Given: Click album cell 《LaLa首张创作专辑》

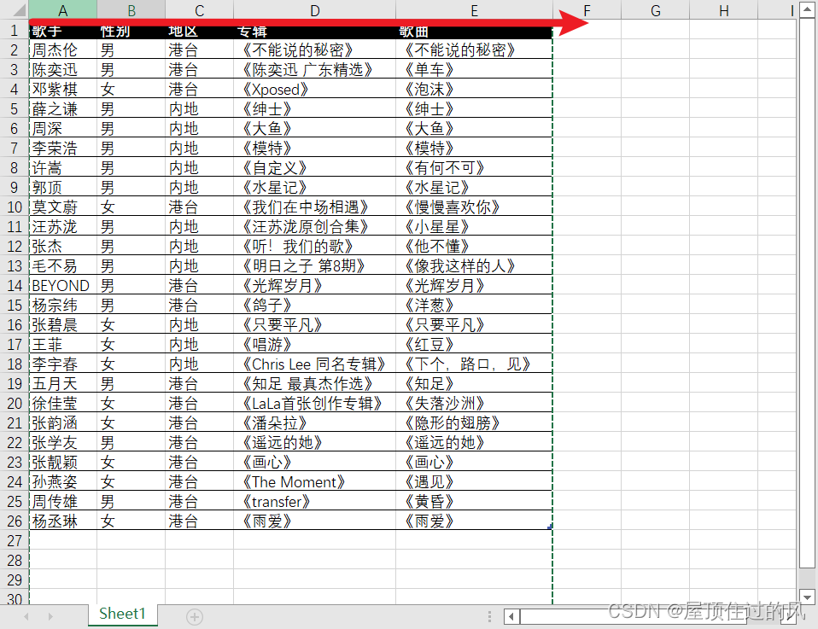Looking at the screenshot, I should point(314,403).
